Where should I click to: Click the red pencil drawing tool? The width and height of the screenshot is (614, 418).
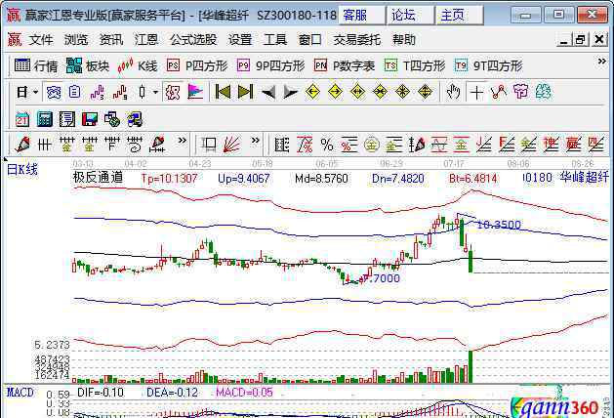(x=22, y=145)
